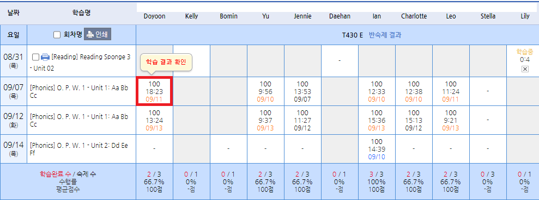Open Ian's 09/12 result showing 15:36
The height and width of the screenshot is (200, 539).
point(377,120)
